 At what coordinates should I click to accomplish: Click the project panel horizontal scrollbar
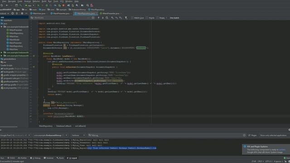tap(9, 127)
